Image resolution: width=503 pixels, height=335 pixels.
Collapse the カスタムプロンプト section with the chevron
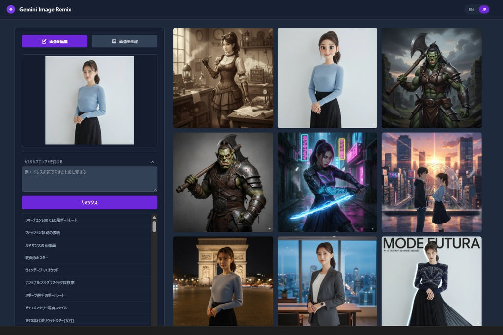(x=152, y=162)
